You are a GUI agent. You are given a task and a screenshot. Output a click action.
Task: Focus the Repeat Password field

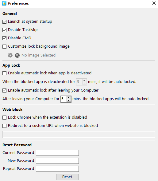57,169
